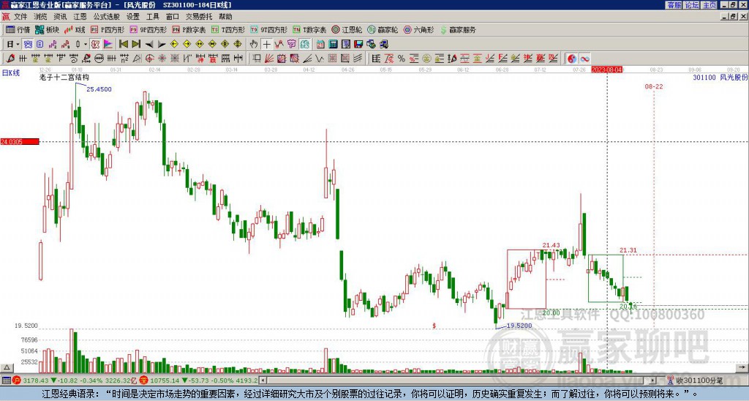Open the 板块 sector view

[46, 29]
